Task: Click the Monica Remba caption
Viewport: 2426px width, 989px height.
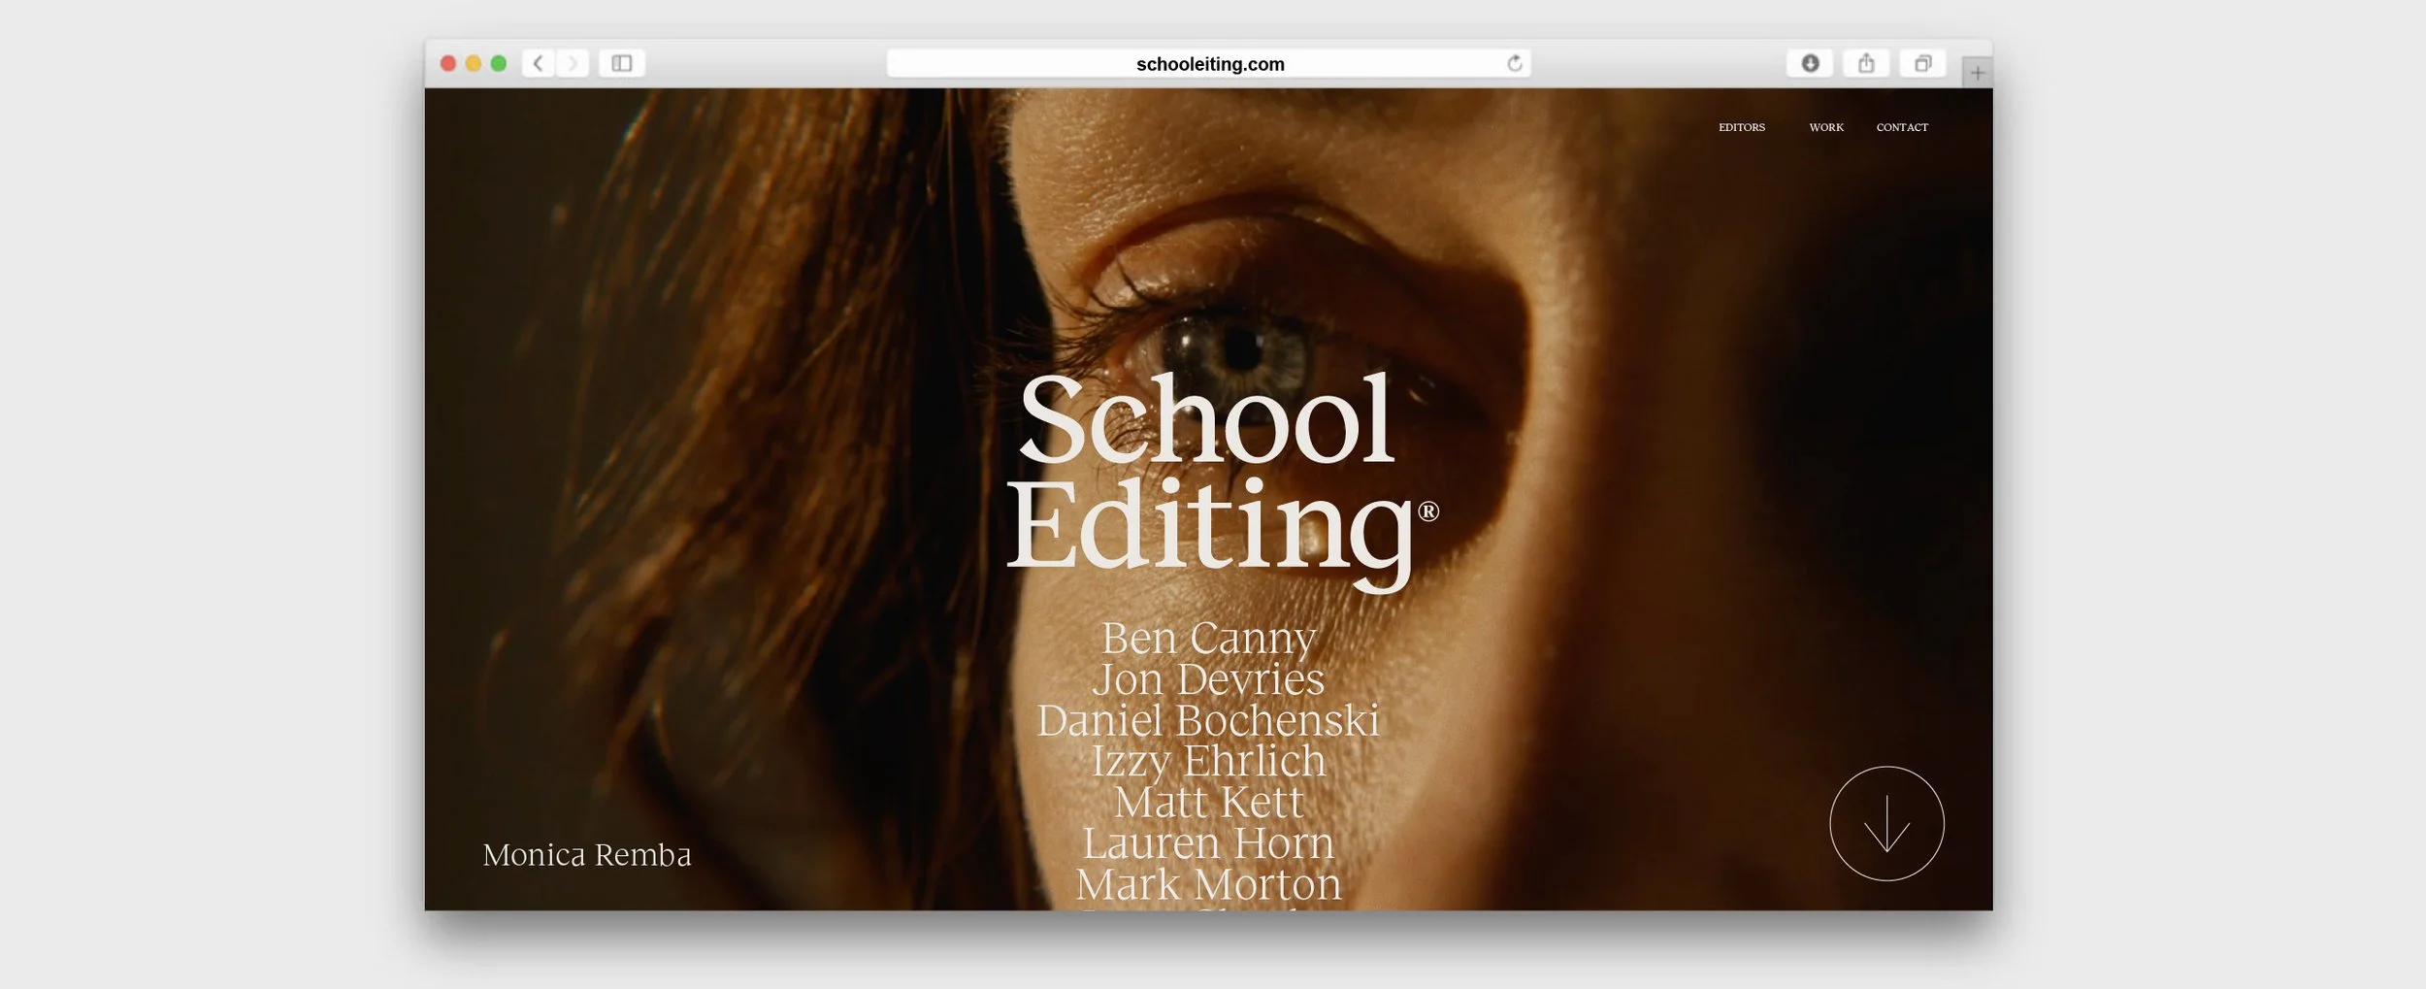Action: [x=587, y=855]
